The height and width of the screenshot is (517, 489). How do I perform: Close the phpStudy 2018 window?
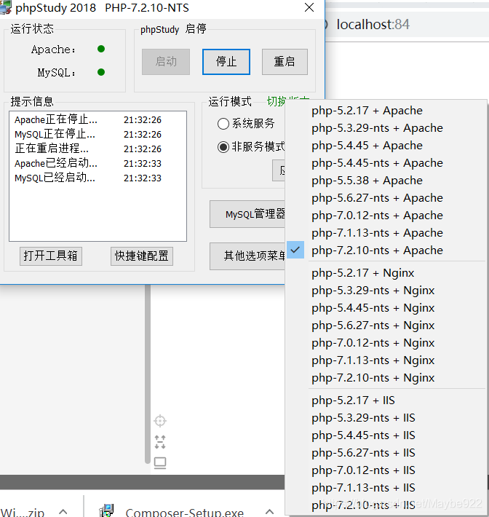[x=309, y=7]
